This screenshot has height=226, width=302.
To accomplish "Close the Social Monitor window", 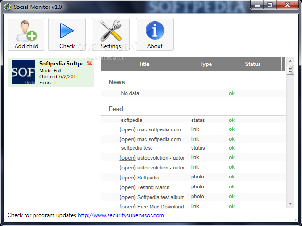I will coord(287,5).
